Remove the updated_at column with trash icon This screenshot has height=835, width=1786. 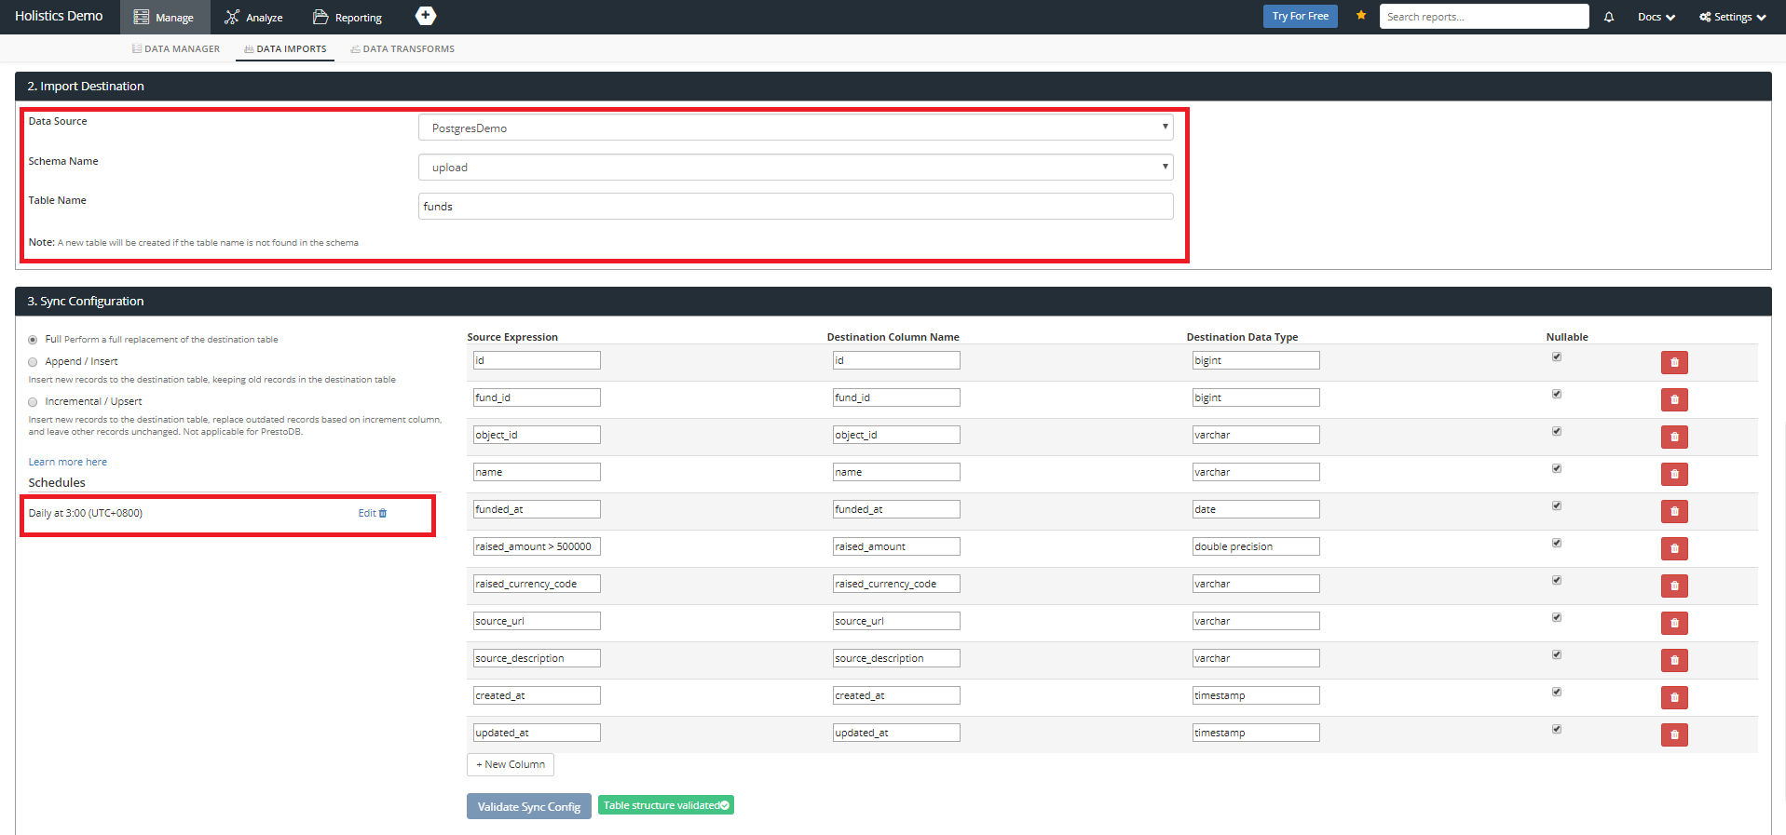(x=1673, y=734)
